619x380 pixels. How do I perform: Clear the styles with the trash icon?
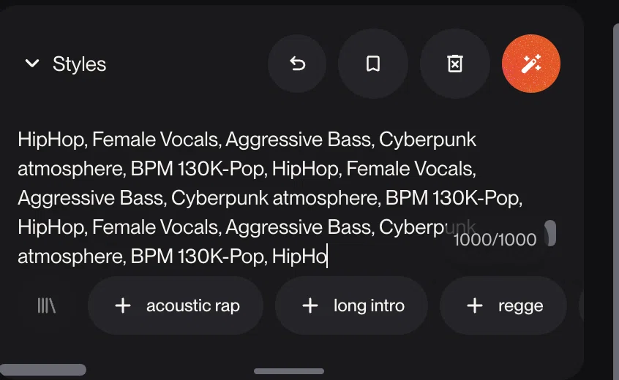click(455, 64)
